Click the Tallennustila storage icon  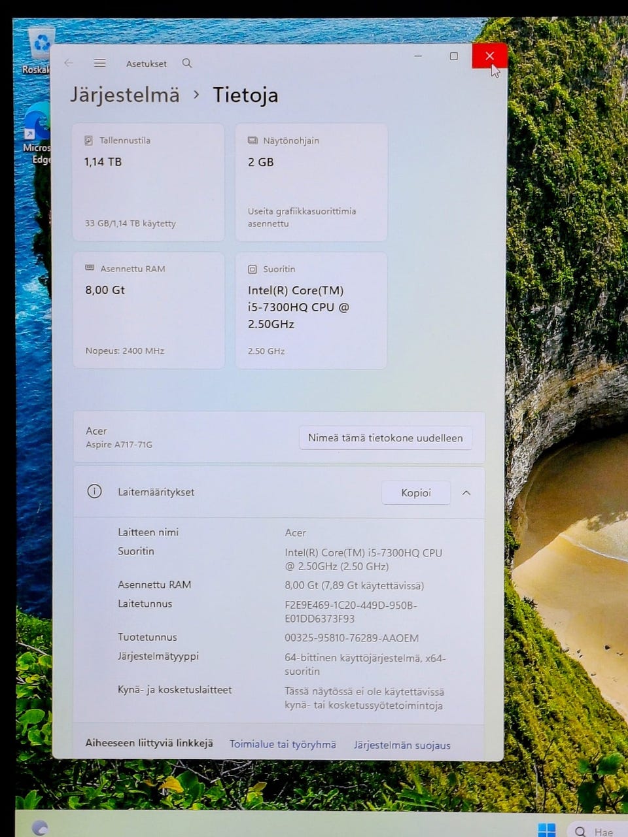coord(89,141)
